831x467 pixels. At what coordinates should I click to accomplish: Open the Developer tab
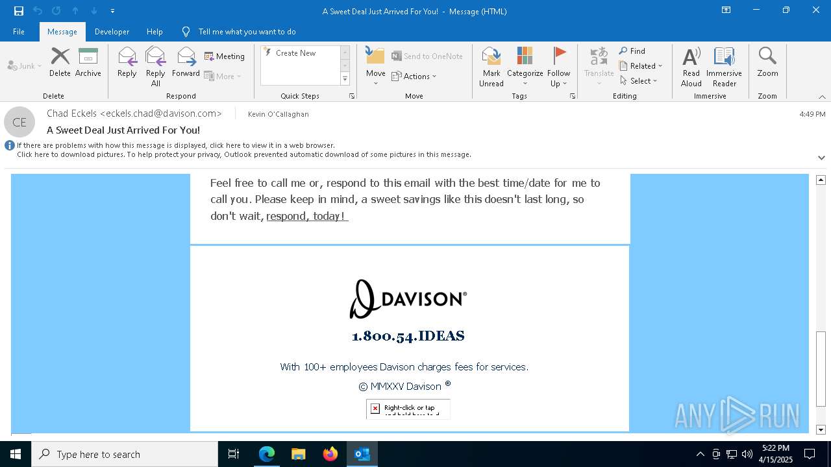[112, 32]
